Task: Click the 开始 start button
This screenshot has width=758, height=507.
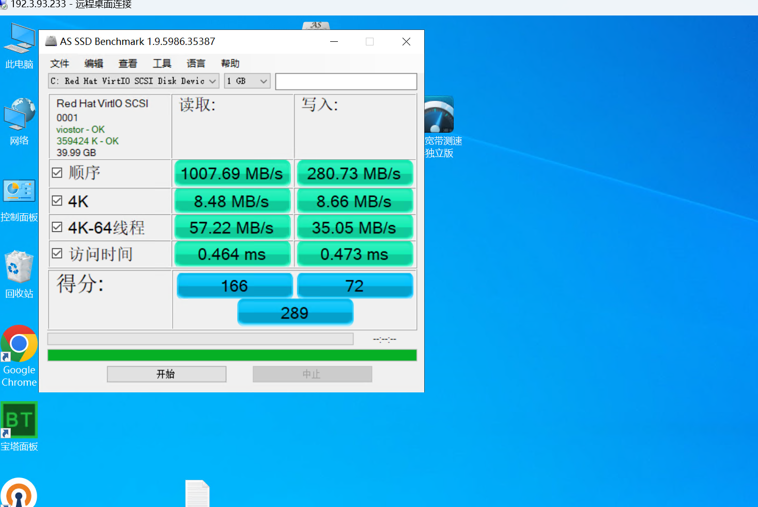Action: 166,374
